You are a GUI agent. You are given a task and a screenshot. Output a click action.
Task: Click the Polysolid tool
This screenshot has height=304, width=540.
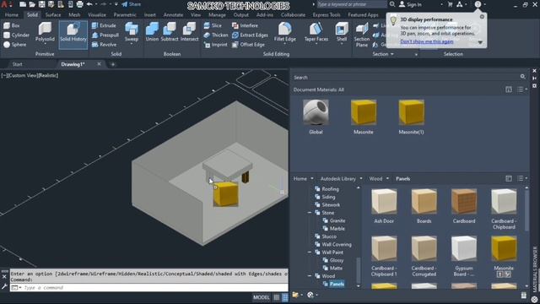pyautogui.click(x=45, y=32)
